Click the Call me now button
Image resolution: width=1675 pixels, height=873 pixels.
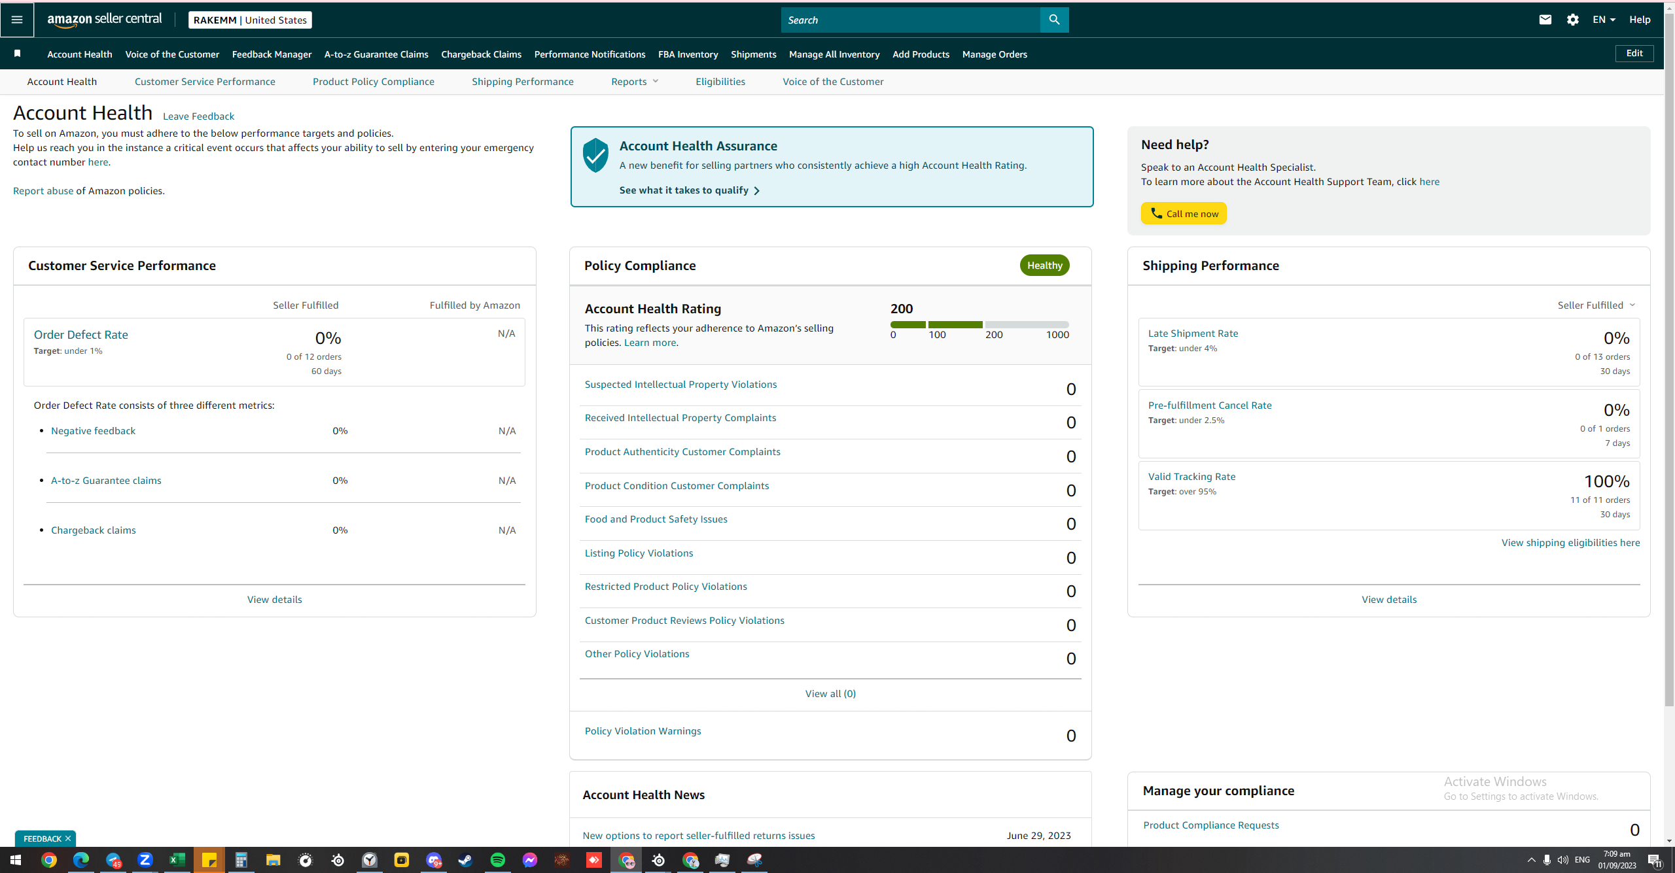(1184, 213)
